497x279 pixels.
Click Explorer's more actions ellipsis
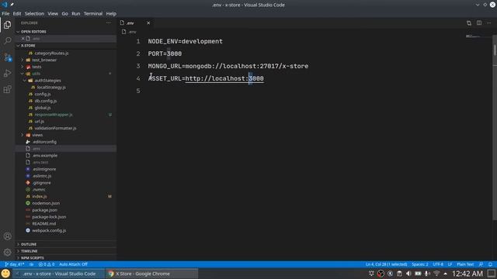(x=109, y=22)
